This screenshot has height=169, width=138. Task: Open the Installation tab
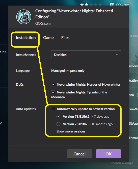(26, 38)
